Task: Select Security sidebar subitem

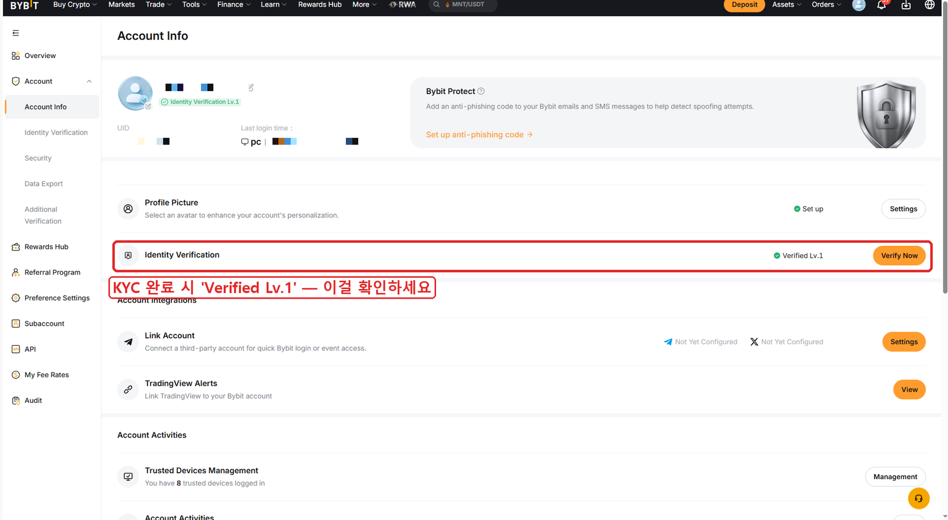Action: click(x=38, y=158)
